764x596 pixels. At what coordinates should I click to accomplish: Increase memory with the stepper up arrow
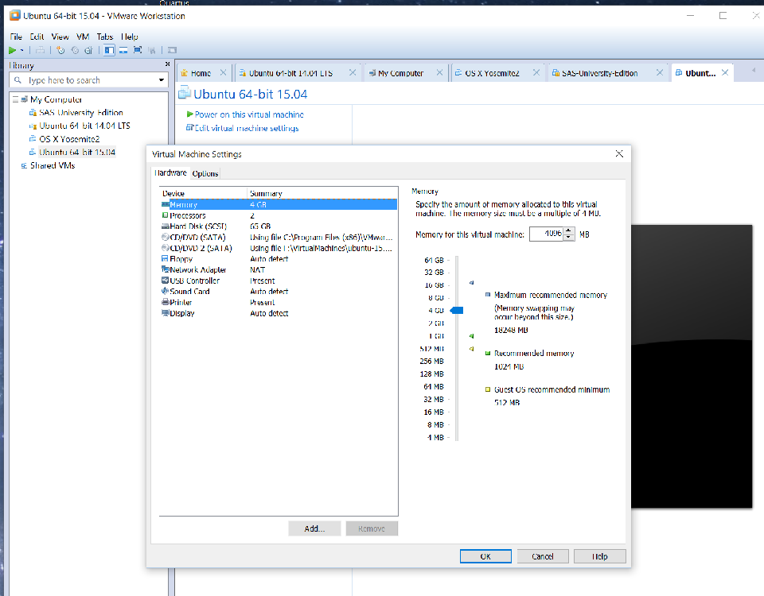point(568,231)
